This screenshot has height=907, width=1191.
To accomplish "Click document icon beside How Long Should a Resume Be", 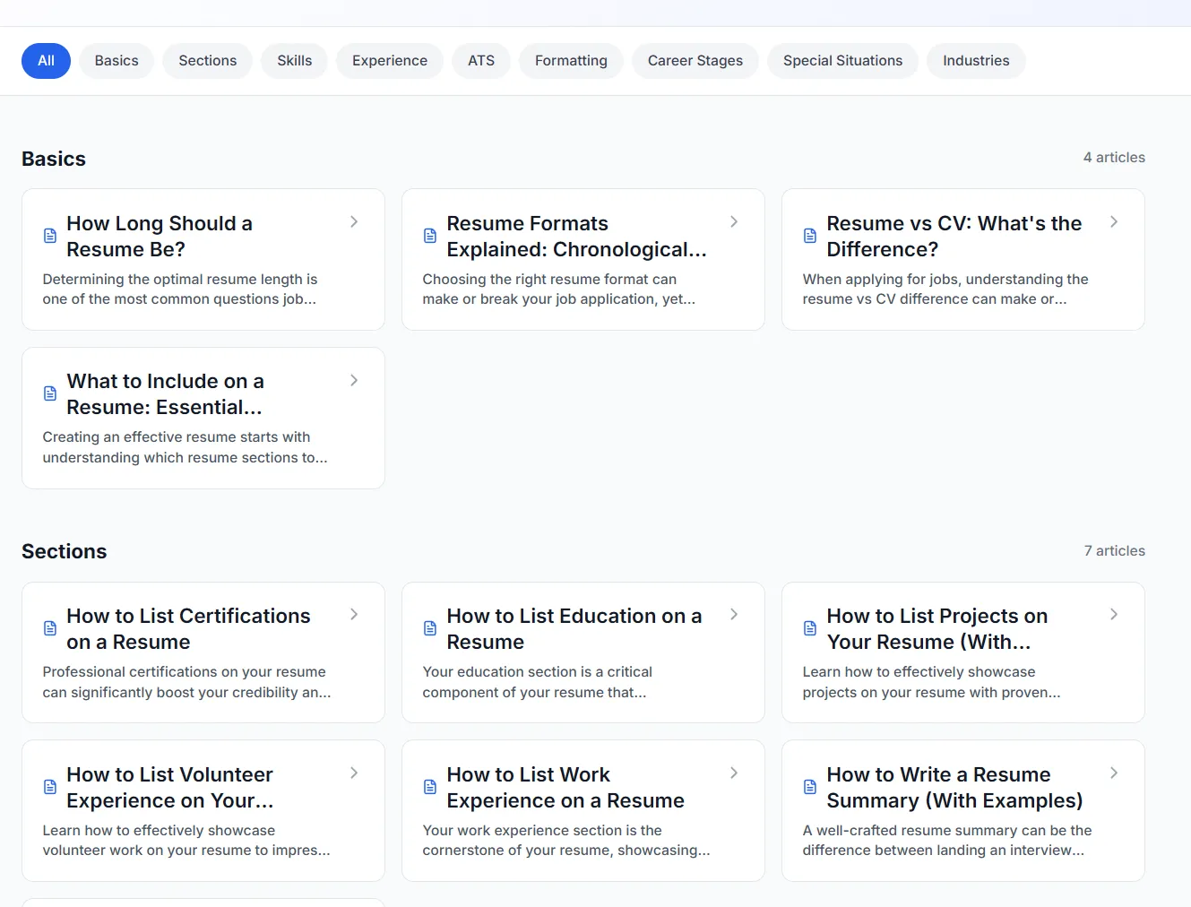I will tap(50, 236).
